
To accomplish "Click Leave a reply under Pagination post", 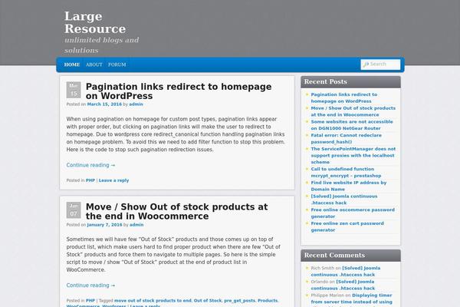I will [x=113, y=180].
